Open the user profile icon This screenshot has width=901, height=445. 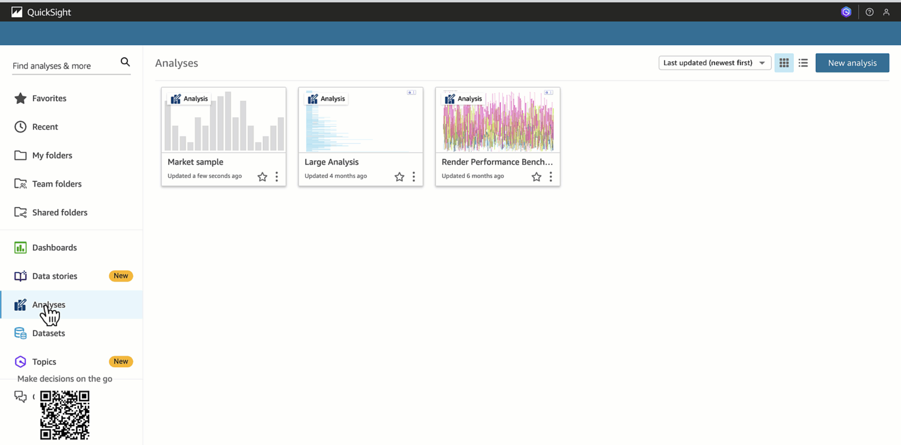pos(886,12)
